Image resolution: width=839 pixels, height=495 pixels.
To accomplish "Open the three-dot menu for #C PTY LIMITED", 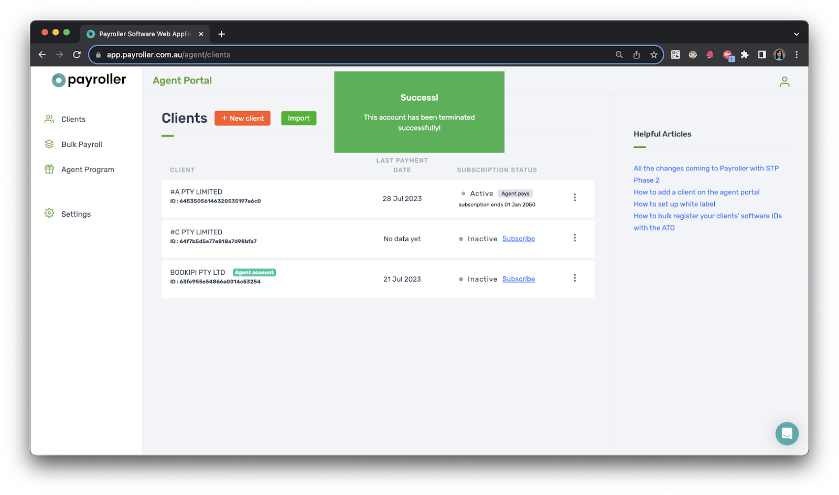I will (575, 238).
